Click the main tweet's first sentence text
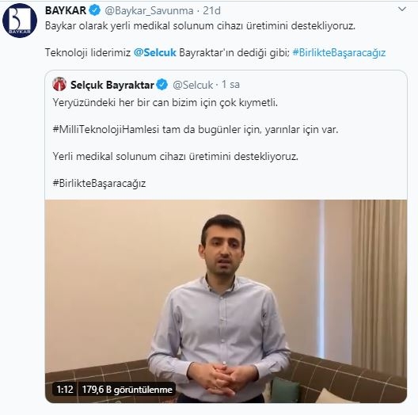 click(200, 26)
